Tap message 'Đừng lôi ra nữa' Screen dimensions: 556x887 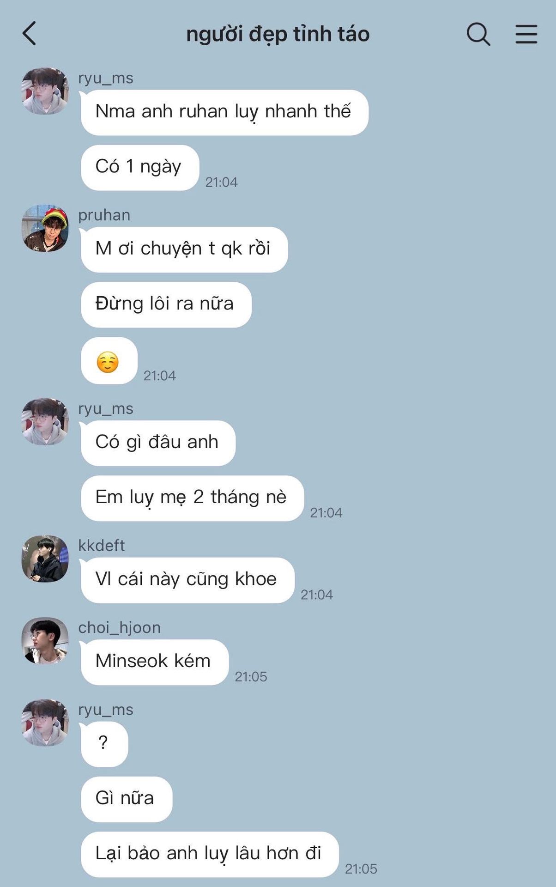pyautogui.click(x=166, y=305)
